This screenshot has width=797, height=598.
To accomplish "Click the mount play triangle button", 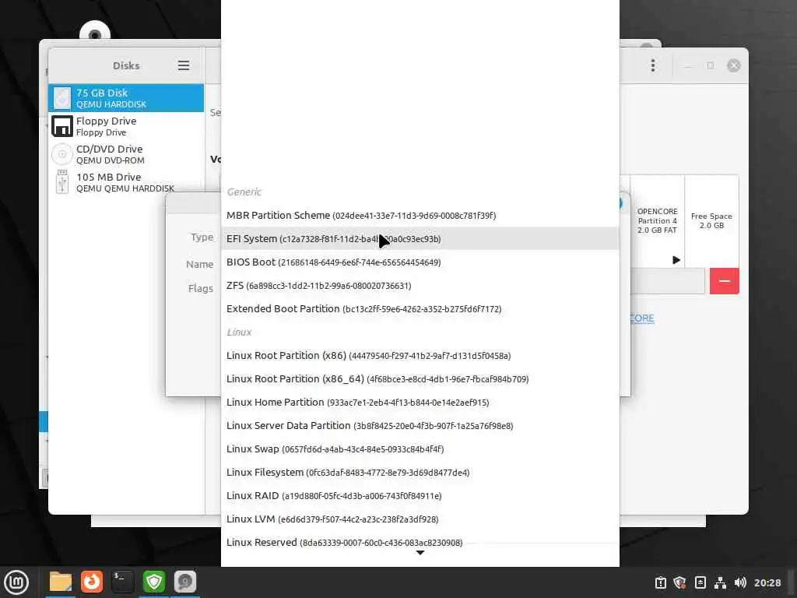I will (676, 260).
